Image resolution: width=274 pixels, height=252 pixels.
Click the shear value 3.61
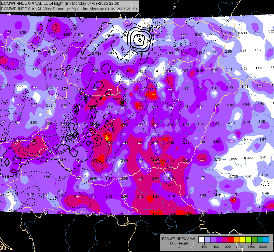click(8, 32)
